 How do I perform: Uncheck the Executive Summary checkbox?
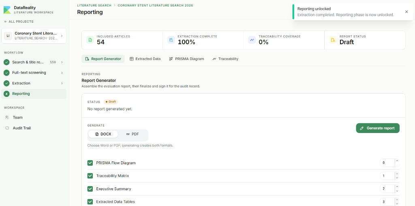click(90, 189)
